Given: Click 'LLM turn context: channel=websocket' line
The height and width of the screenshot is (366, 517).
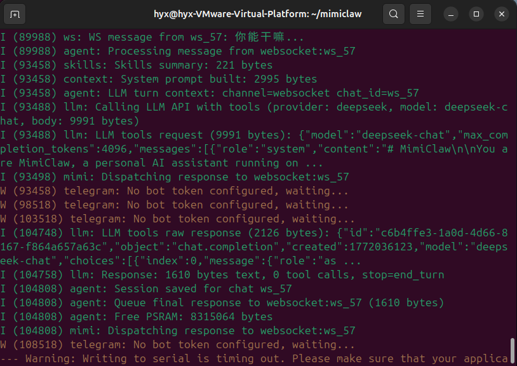Looking at the screenshot, I should pyautogui.click(x=210, y=93).
